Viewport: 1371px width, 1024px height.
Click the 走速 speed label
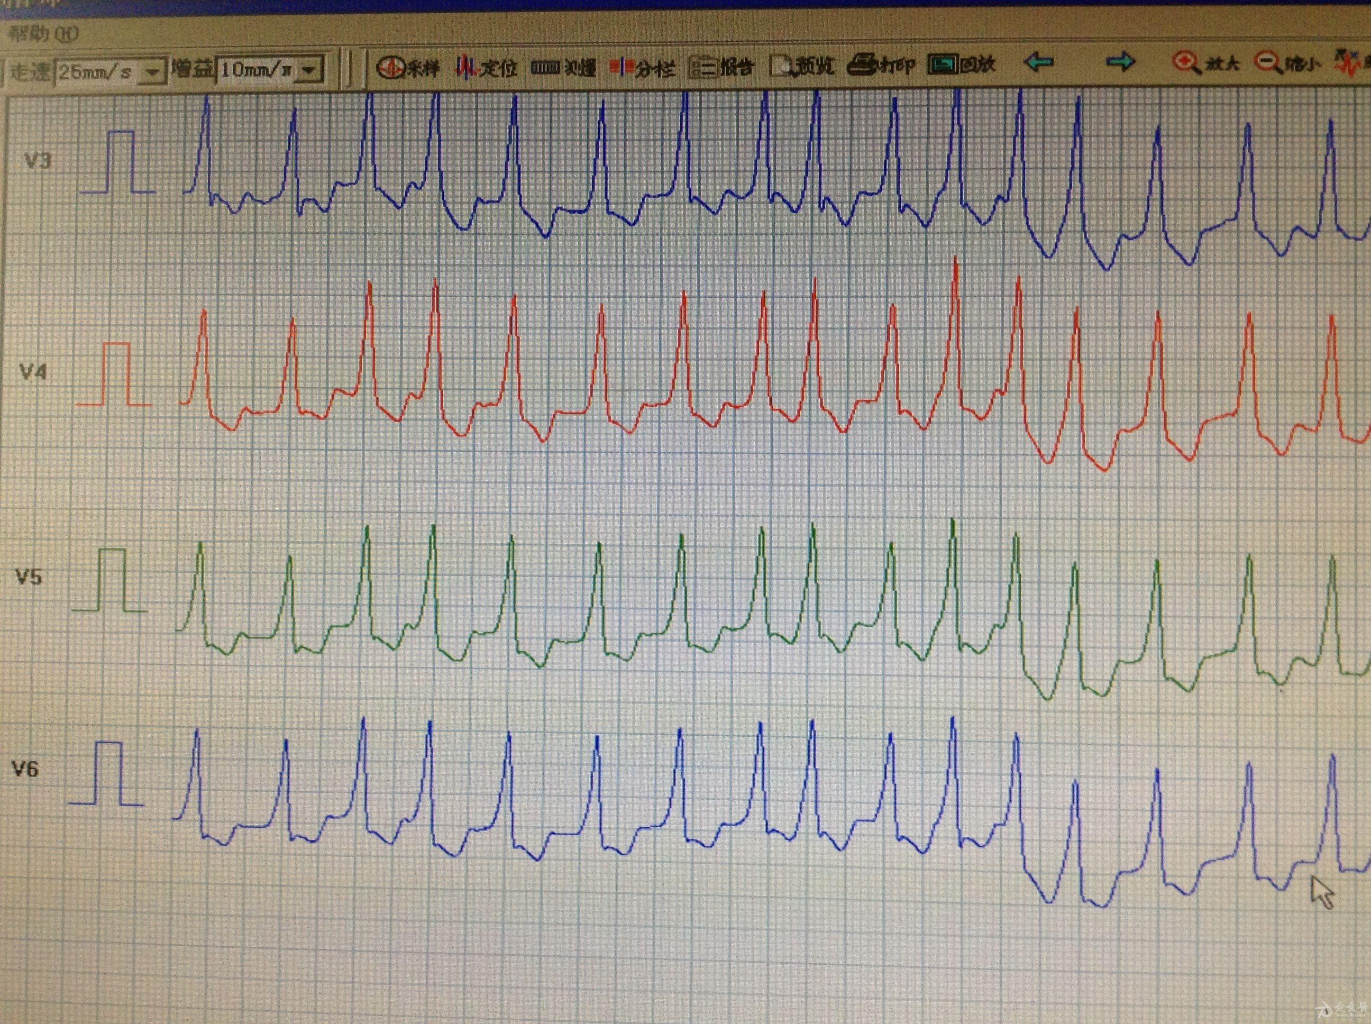pos(29,72)
